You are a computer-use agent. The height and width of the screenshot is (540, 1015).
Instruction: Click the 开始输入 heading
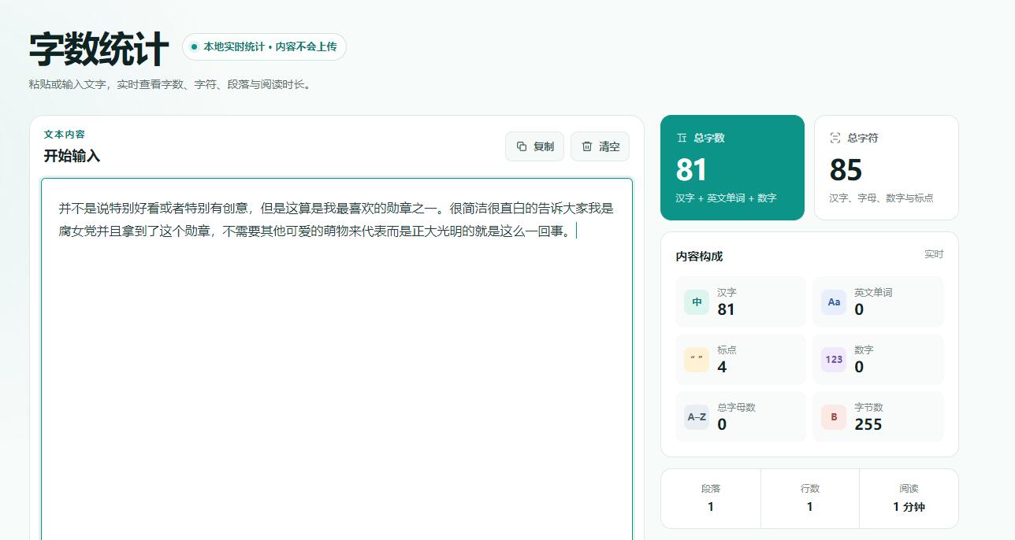coord(72,156)
